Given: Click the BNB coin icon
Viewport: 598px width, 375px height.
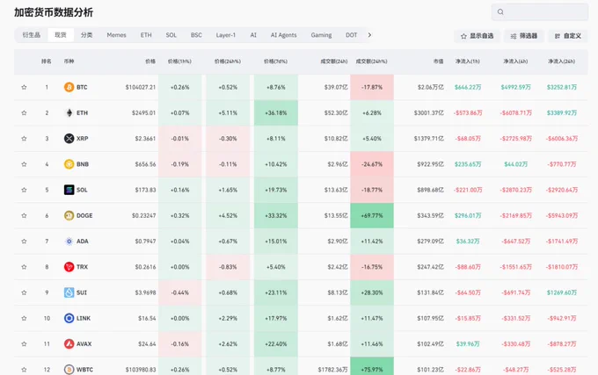Looking at the screenshot, I should pos(69,164).
